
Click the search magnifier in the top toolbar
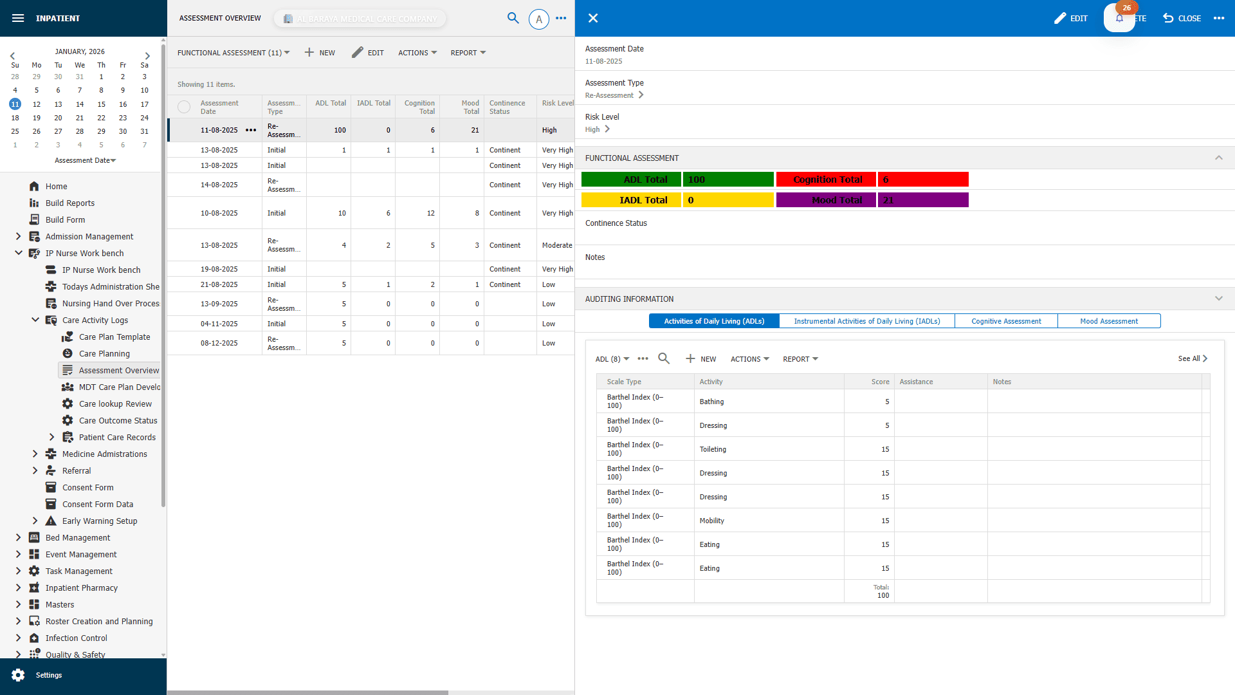click(513, 19)
